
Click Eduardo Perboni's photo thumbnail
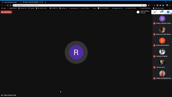click(162, 51)
